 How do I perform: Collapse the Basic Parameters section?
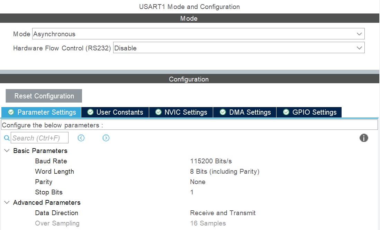tap(7, 151)
